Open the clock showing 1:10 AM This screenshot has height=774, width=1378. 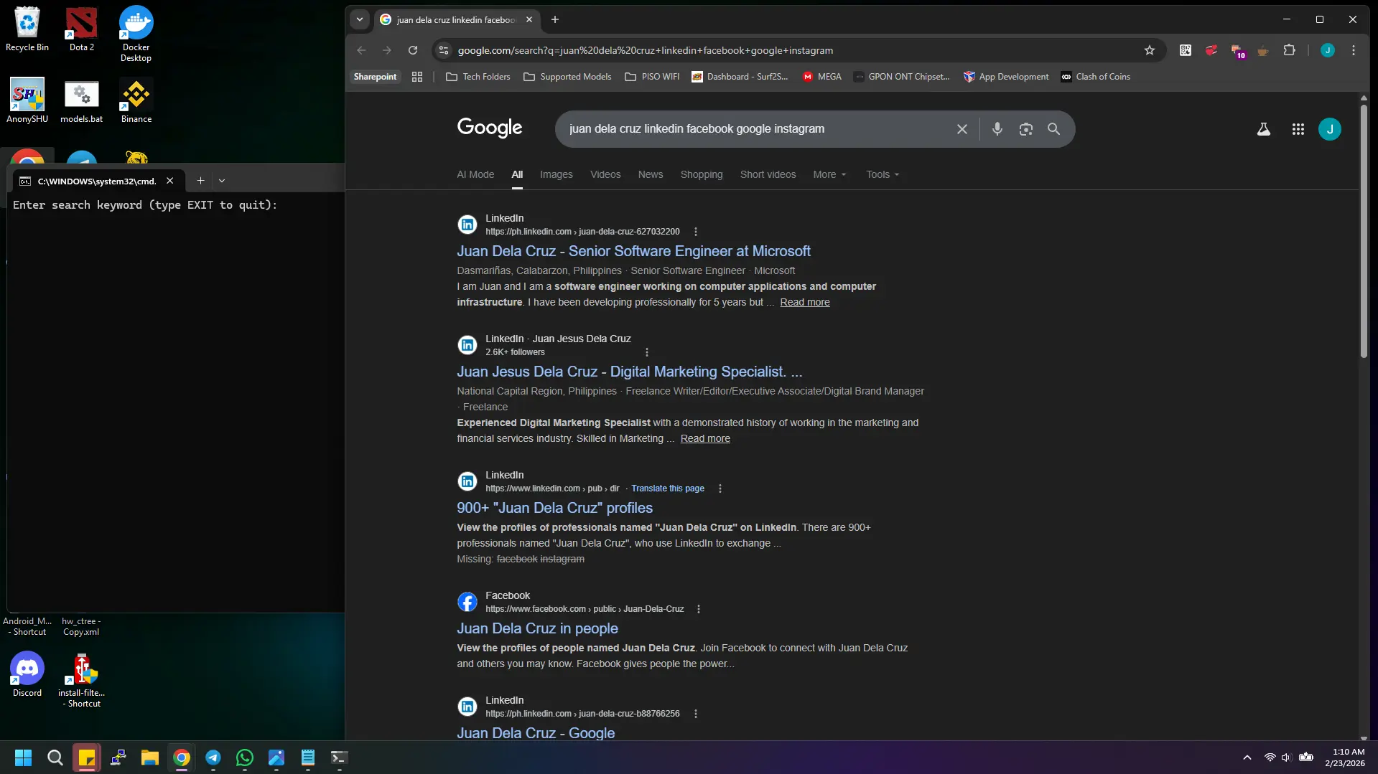point(1345,758)
